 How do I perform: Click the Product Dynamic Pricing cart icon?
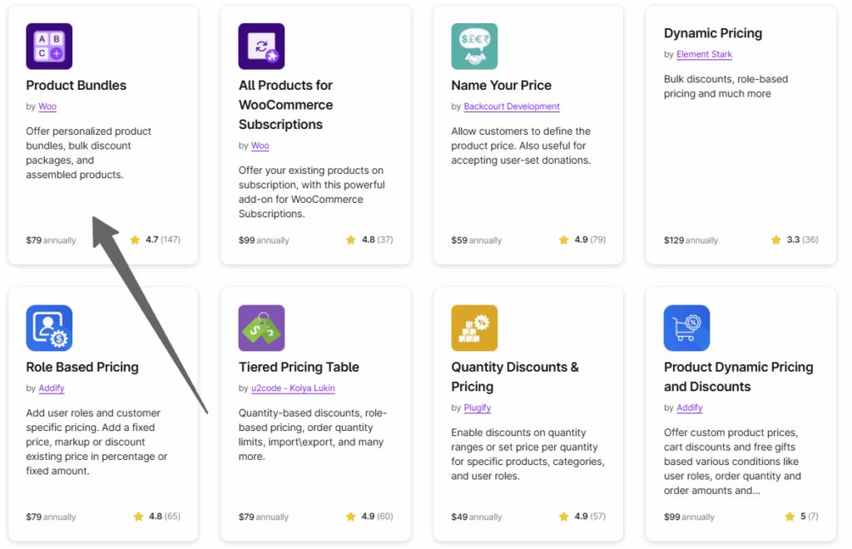pyautogui.click(x=686, y=328)
